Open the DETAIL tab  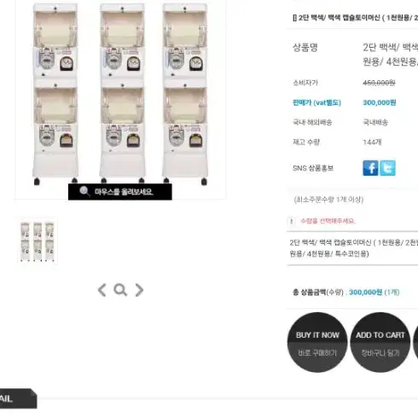(18, 398)
